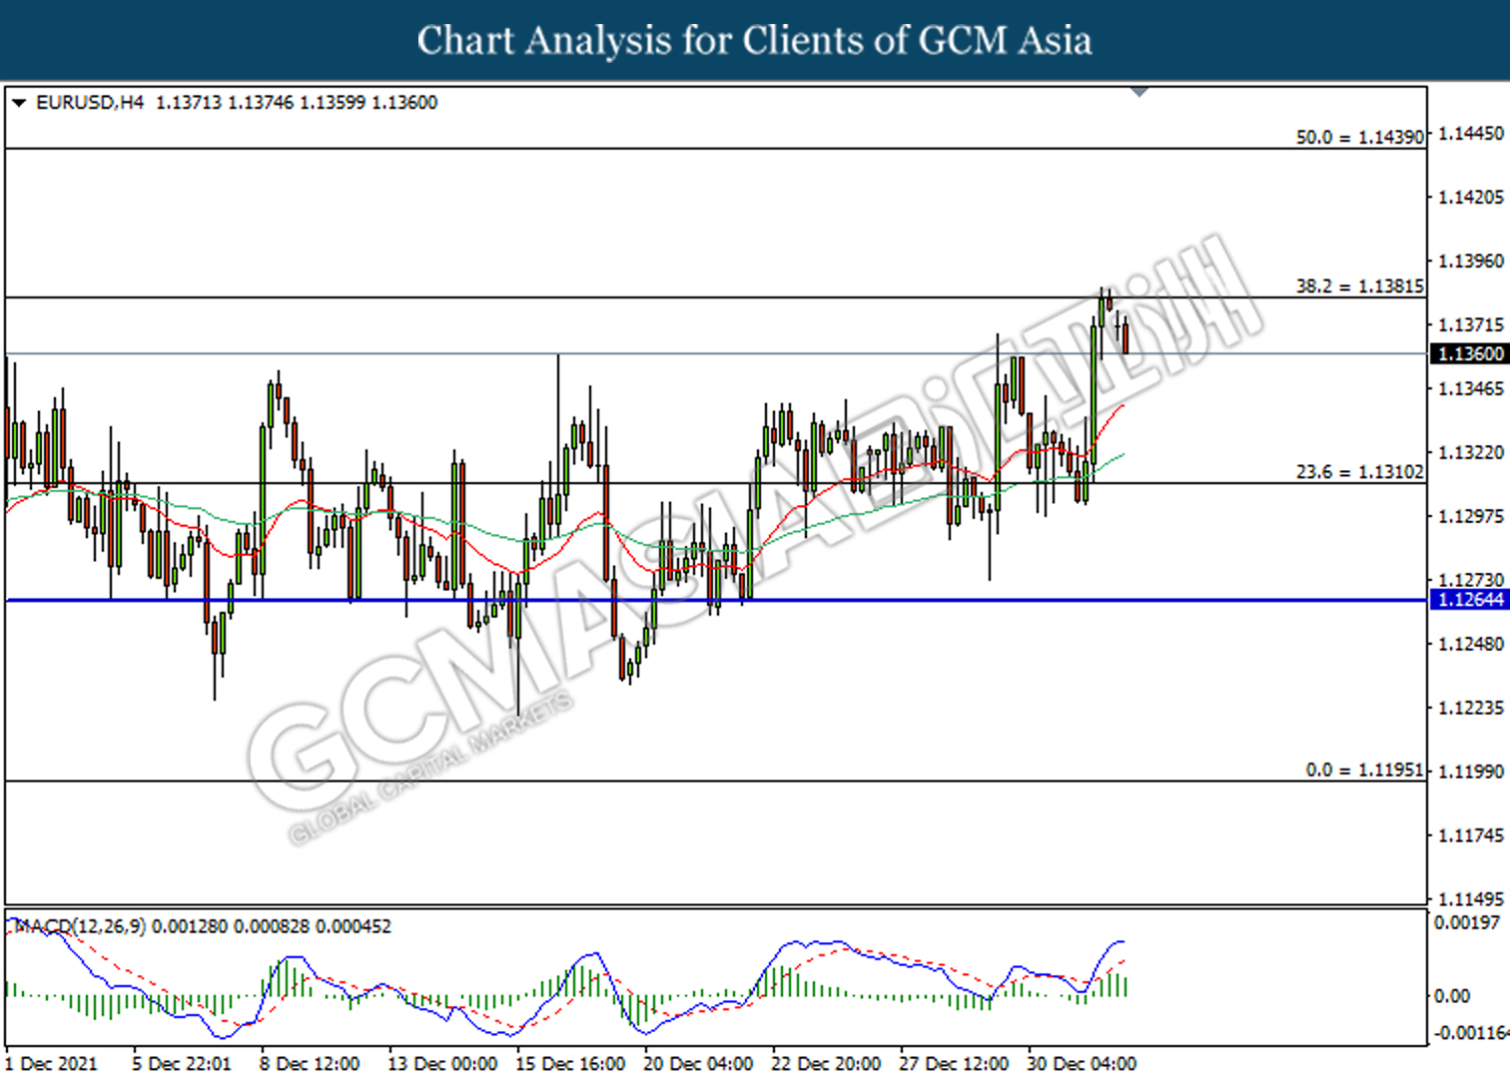Click the '22 Dec 20:00' time label
This screenshot has height=1078, width=1510.
coord(825,1064)
